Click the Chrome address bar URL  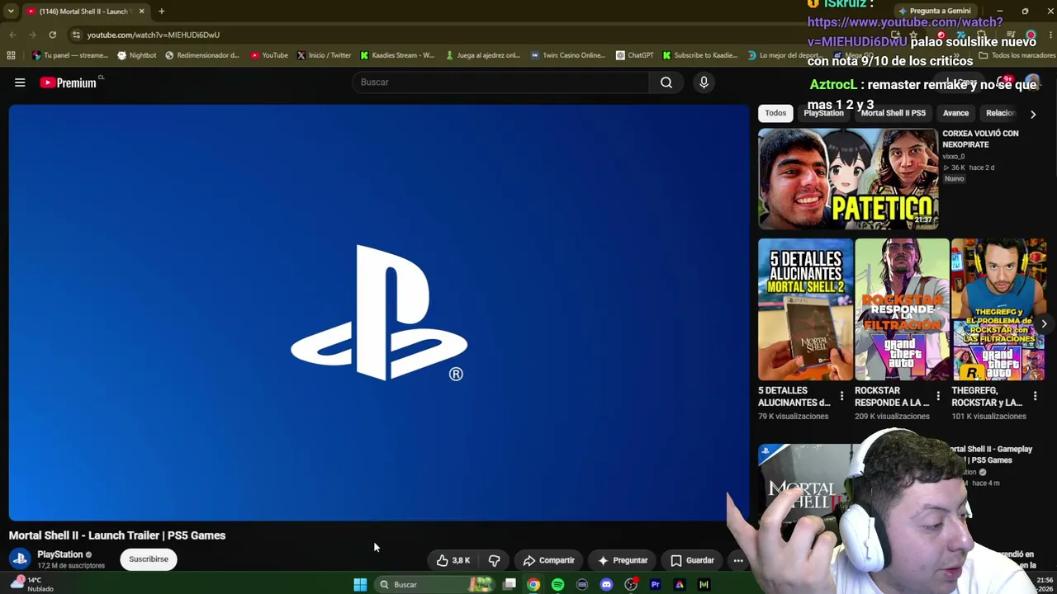click(x=154, y=35)
